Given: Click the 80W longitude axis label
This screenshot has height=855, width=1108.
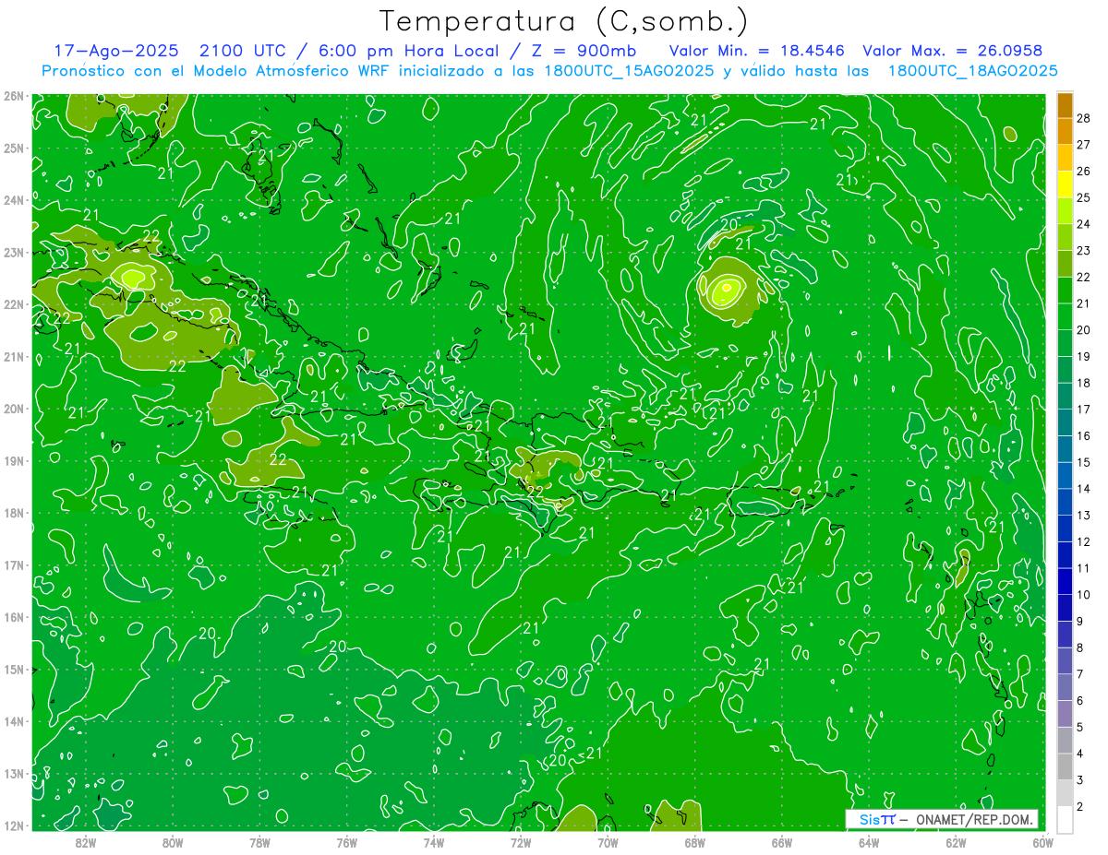Looking at the screenshot, I should click(173, 842).
